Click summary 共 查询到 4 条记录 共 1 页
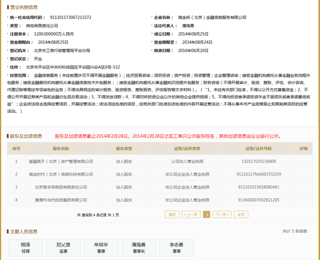The image size is (320, 260). [x=98, y=215]
